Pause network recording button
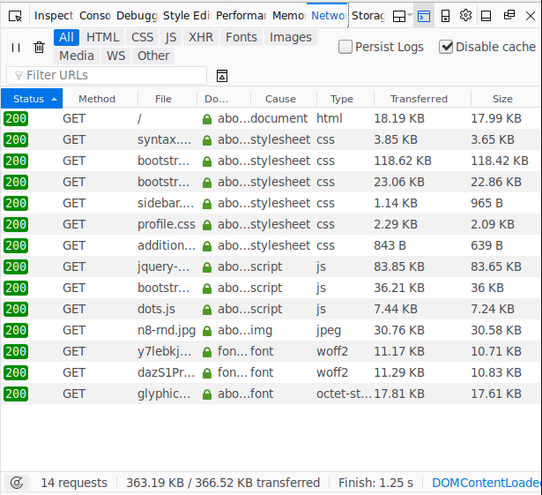Screen dimensions: 542x495 [16, 48]
